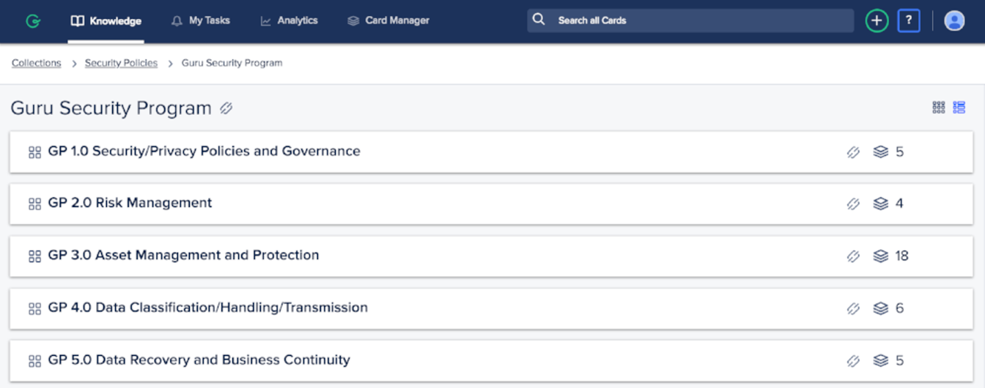Click card stack icon in GP 3.0 row

pyautogui.click(x=881, y=256)
